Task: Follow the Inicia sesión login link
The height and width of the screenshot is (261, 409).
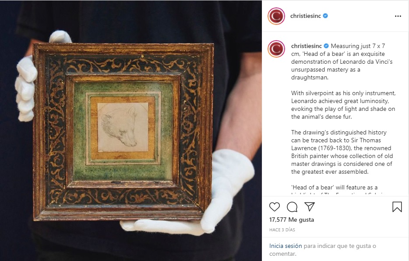Action: coord(286,246)
